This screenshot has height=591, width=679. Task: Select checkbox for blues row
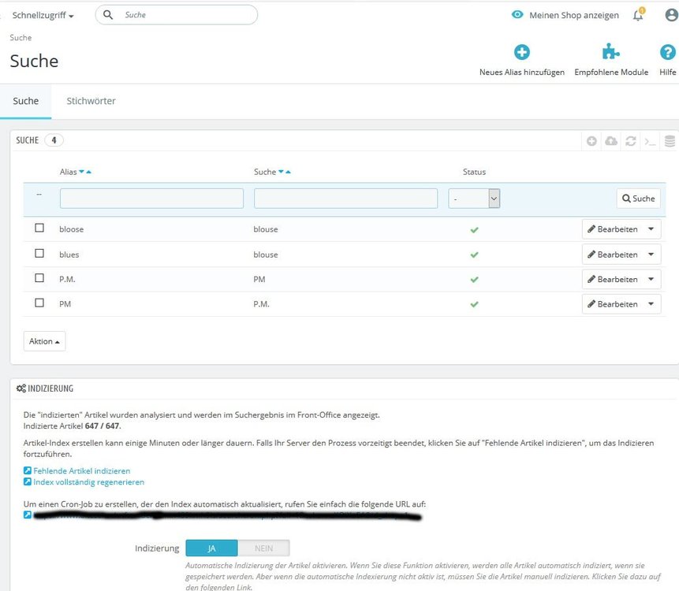39,253
